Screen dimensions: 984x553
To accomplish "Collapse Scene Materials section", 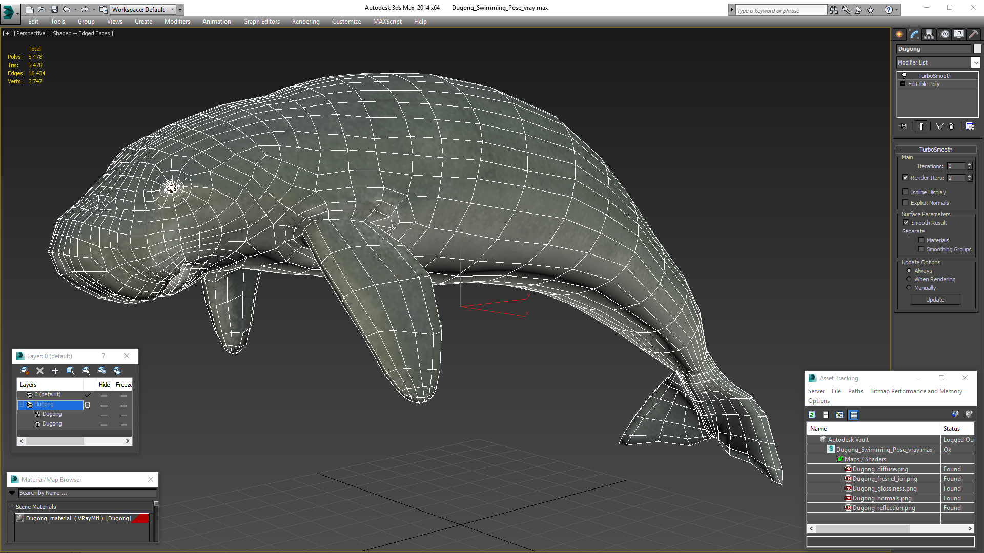I will 12,507.
